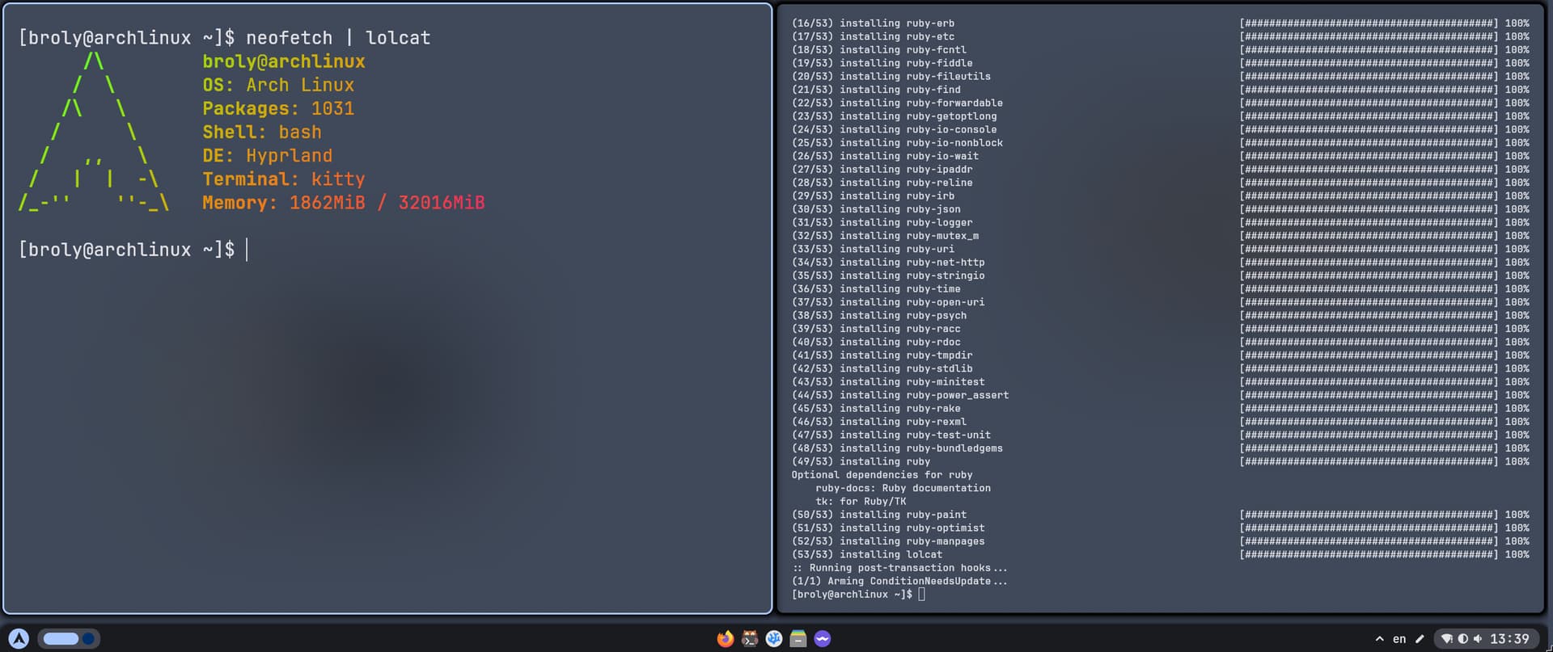Open the Wi-Fi network status icon
The image size is (1553, 652).
coord(1447,639)
